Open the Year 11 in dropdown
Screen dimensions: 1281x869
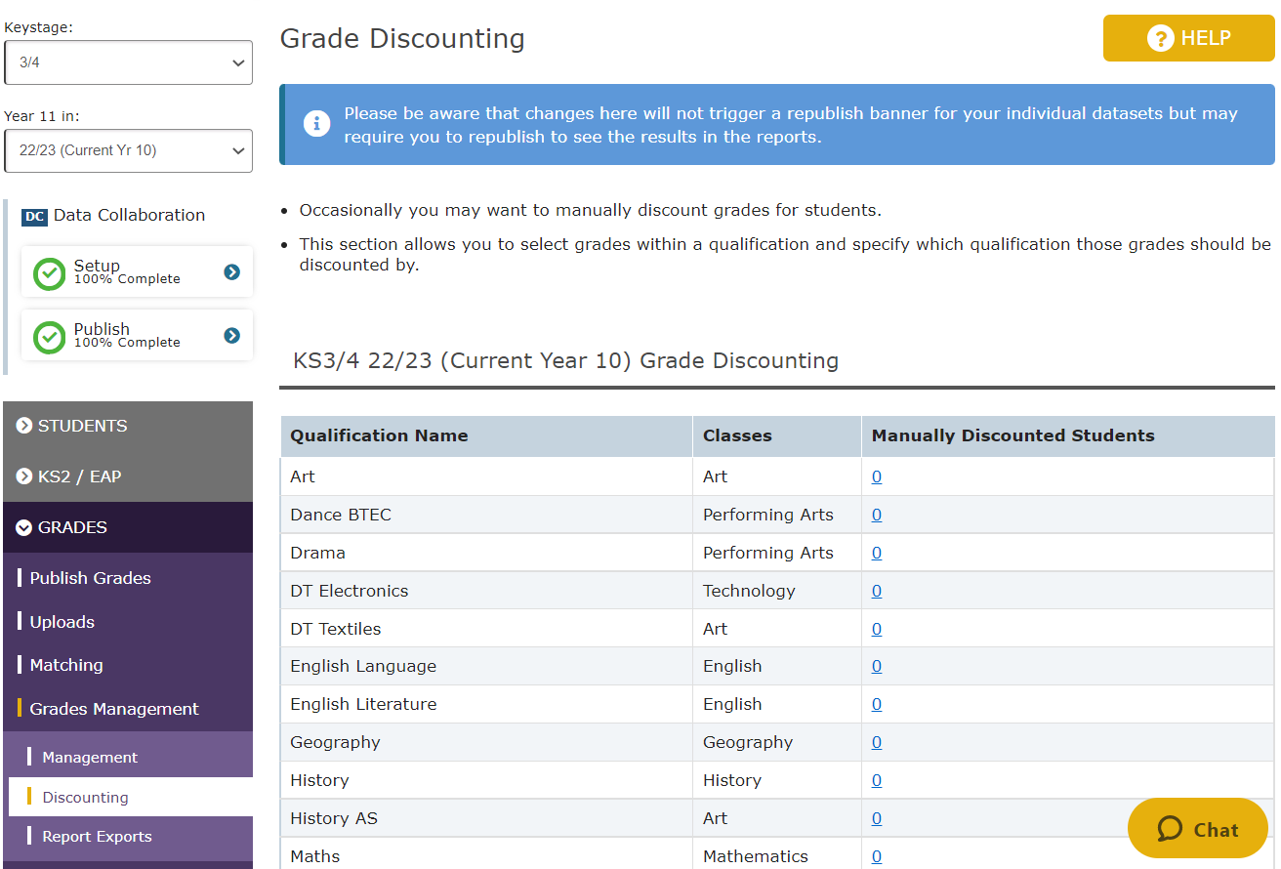tap(128, 151)
